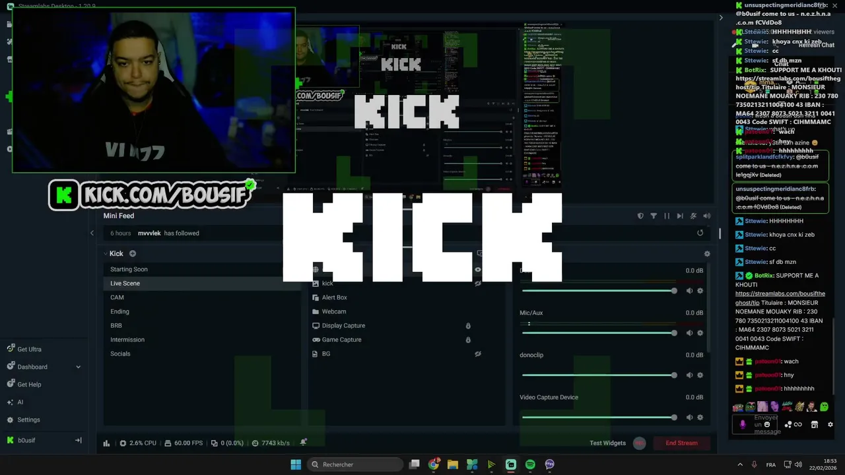Mute event sounds via Mini Feed speaker icon
The image size is (845, 475).
coord(707,216)
